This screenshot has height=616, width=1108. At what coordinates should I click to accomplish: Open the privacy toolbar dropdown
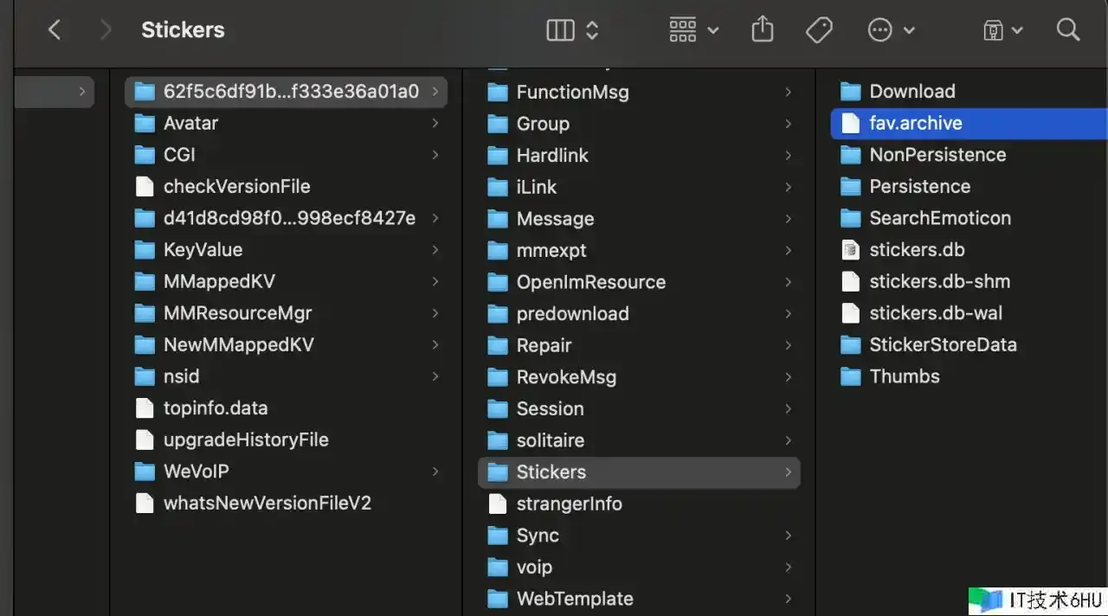click(x=1002, y=30)
